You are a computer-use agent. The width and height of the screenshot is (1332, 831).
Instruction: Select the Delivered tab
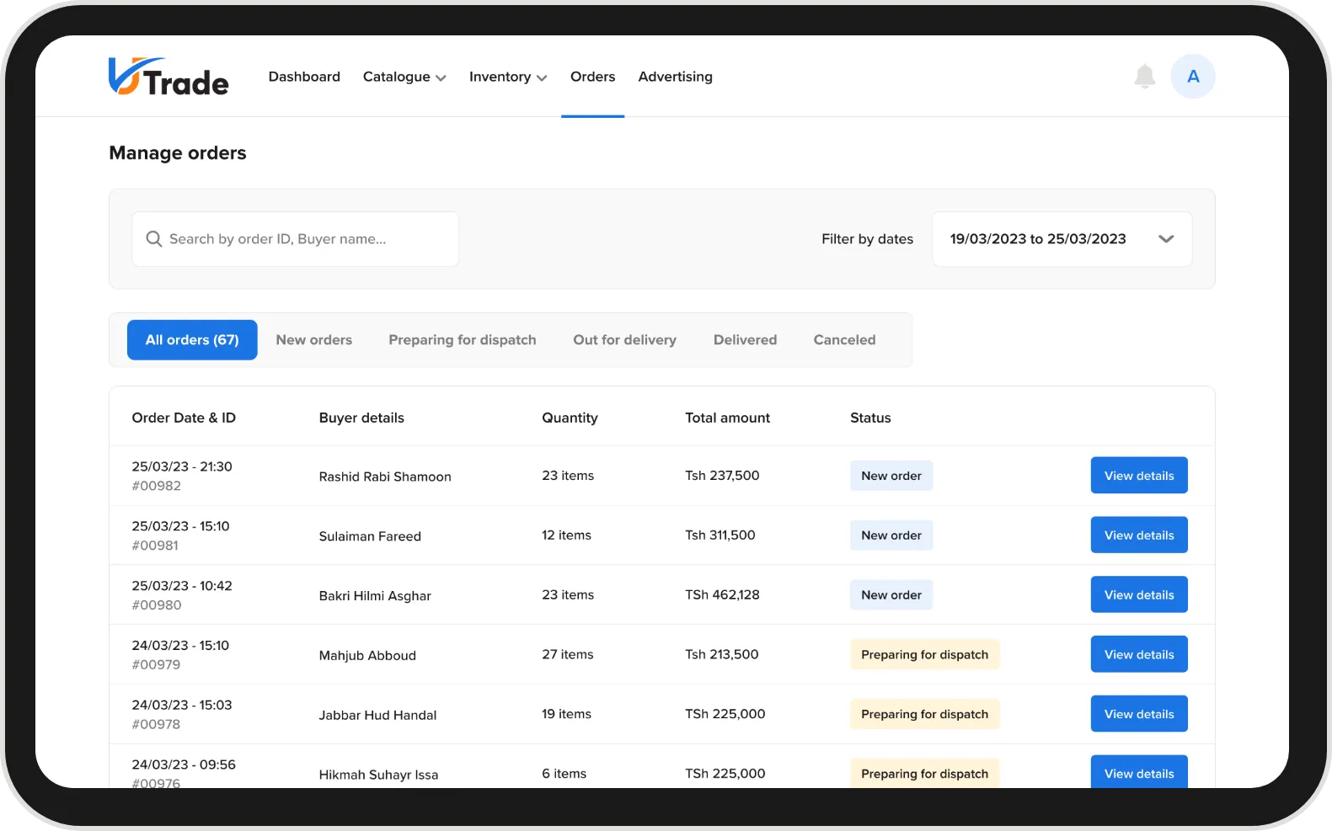pyautogui.click(x=745, y=340)
